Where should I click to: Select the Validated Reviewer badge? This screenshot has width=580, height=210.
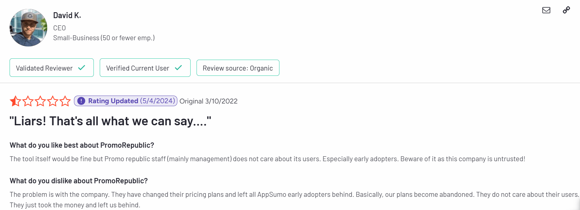[52, 68]
